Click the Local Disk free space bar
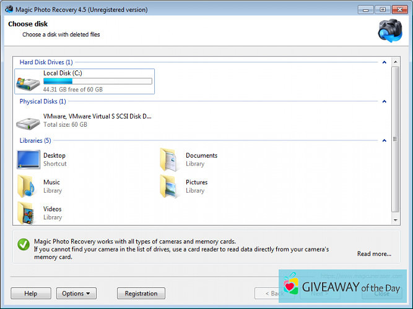413x309 pixels. 97,81
